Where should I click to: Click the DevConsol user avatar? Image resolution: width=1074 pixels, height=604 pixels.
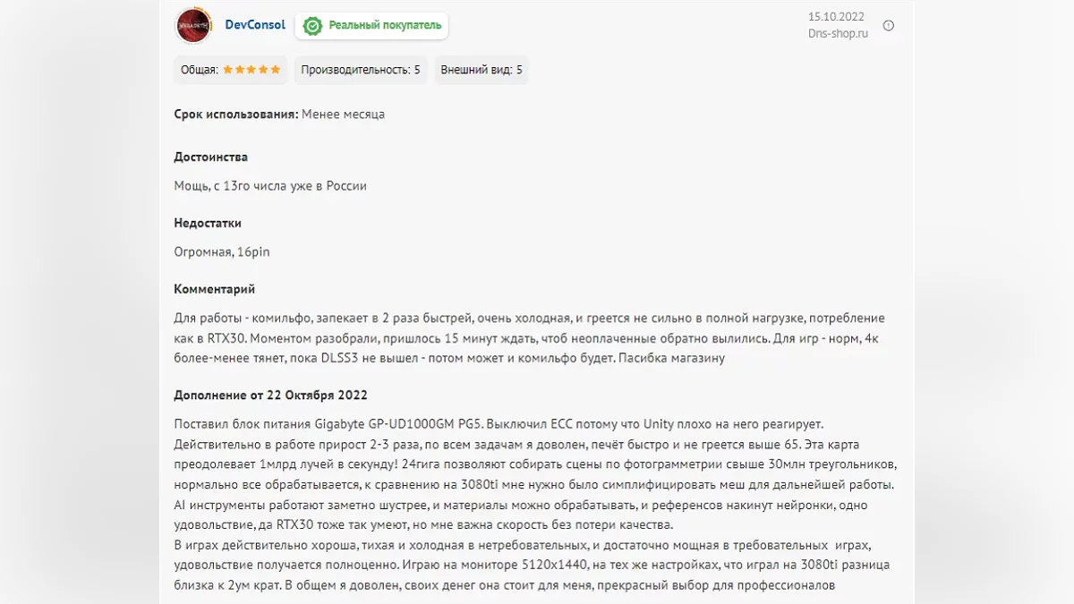coord(193,26)
